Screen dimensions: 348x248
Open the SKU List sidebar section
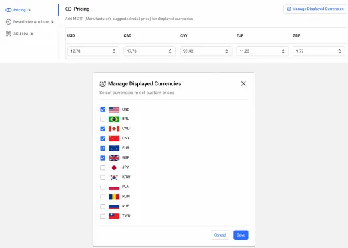click(x=19, y=34)
